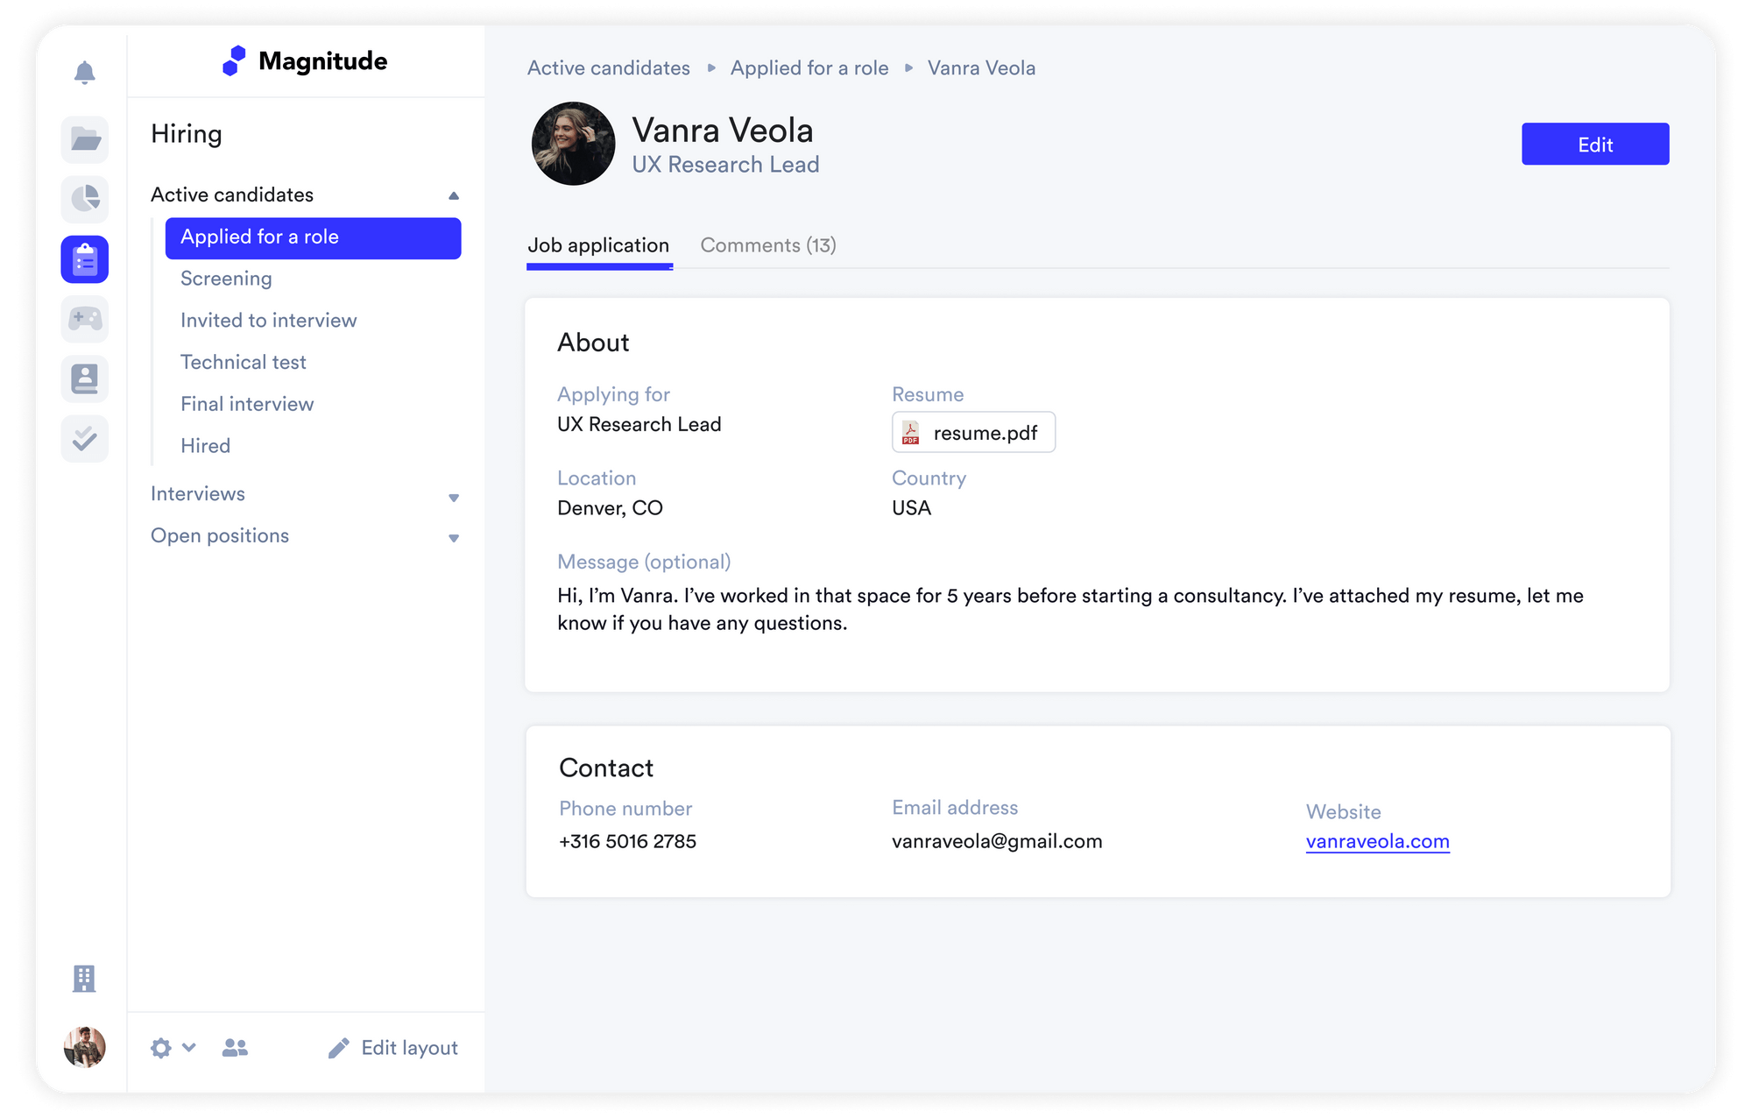Open the resume.pdf attachment

973,433
